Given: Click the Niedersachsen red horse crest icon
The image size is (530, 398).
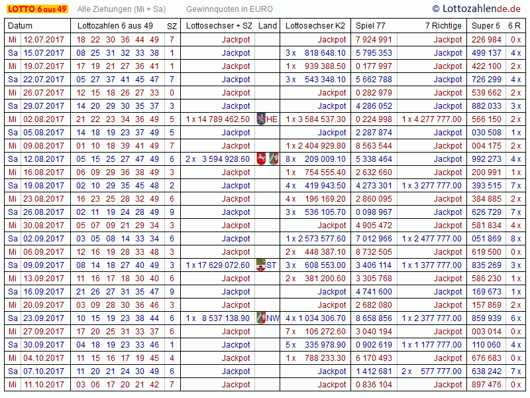Looking at the screenshot, I should tap(261, 159).
